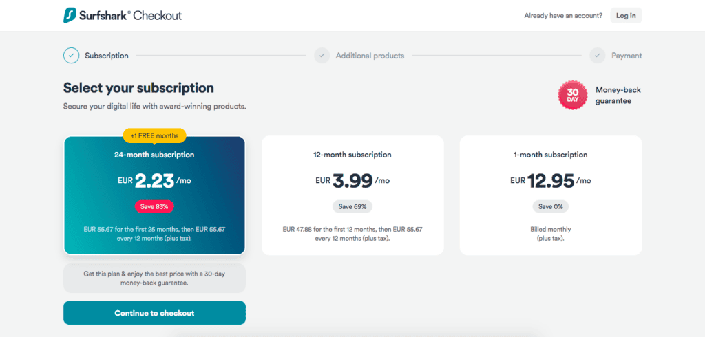Image resolution: width=705 pixels, height=337 pixels.
Task: Go to the Additional products step label
Action: coord(370,56)
